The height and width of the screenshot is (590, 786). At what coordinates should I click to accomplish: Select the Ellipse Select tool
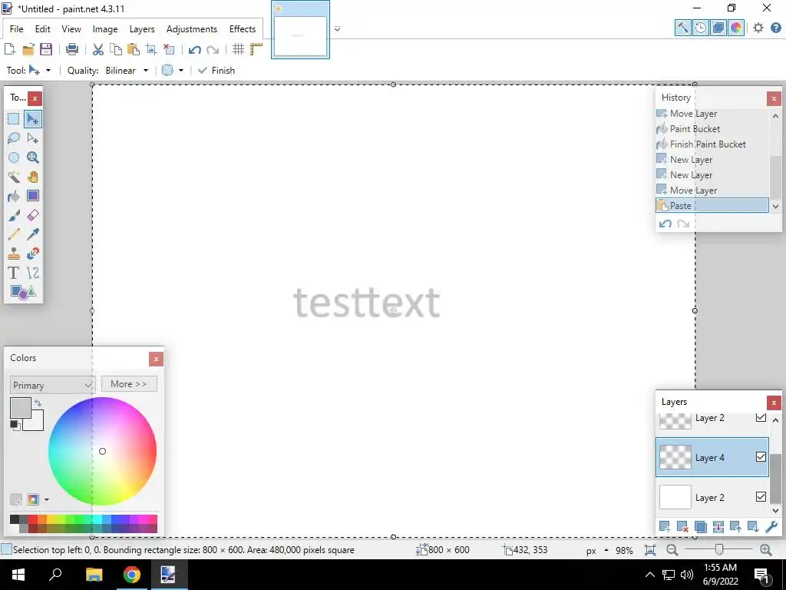(x=14, y=157)
